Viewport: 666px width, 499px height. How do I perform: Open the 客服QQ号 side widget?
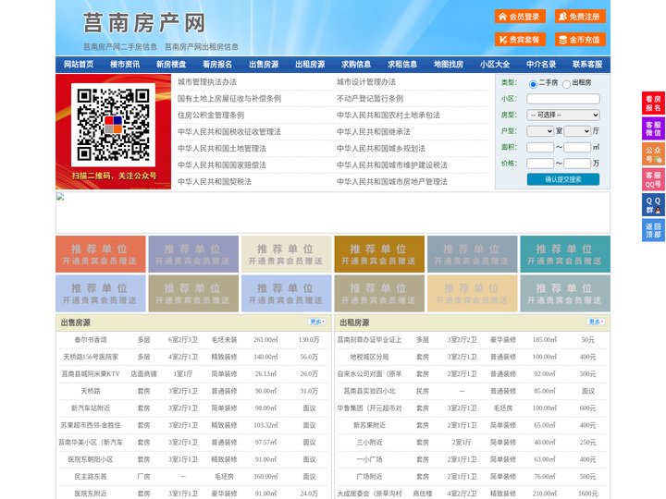(653, 179)
